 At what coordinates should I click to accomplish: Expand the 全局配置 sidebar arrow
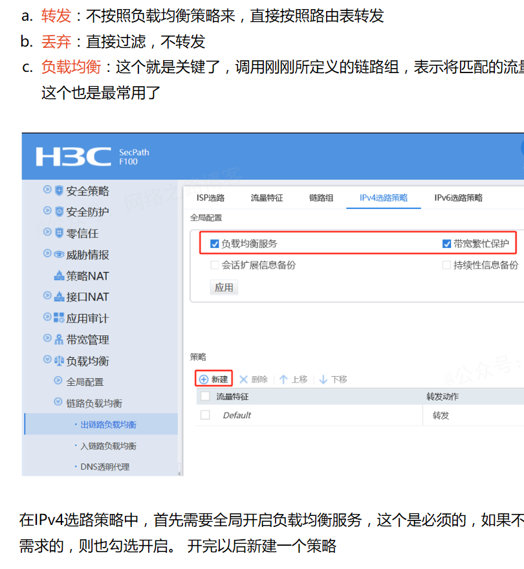tap(58, 380)
